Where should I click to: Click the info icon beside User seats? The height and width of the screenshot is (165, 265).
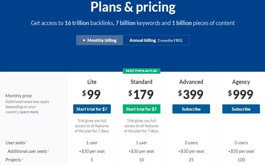(26, 142)
